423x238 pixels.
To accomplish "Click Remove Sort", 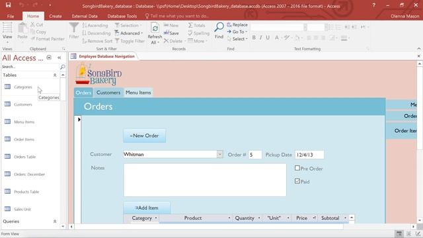I will 97,41.
